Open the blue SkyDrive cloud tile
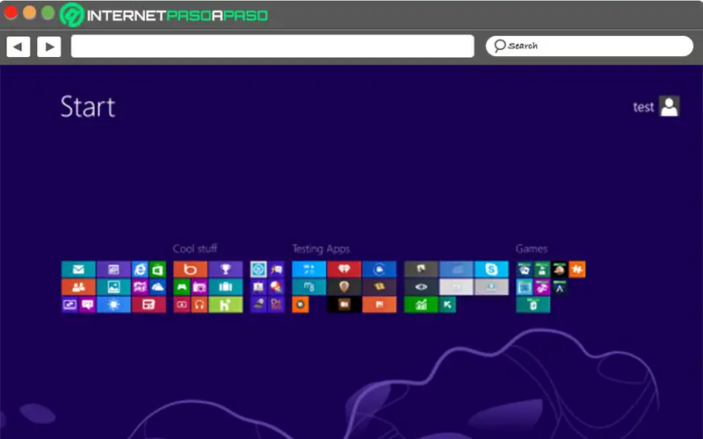Image resolution: width=703 pixels, height=439 pixels. [x=157, y=287]
